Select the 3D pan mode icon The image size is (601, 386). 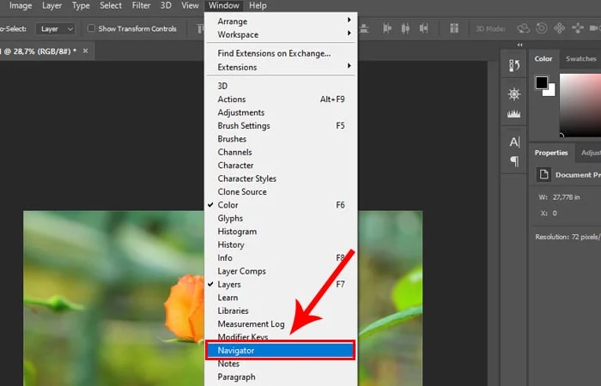(x=560, y=28)
